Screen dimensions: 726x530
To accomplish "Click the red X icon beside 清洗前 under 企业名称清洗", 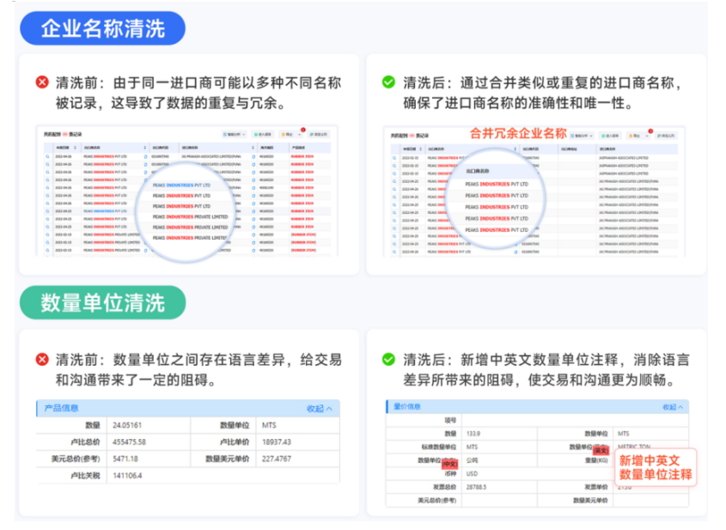I will (x=42, y=82).
